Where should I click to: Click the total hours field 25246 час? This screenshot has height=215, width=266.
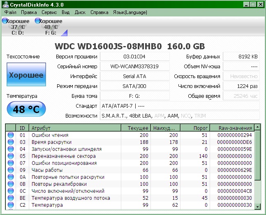(241, 96)
